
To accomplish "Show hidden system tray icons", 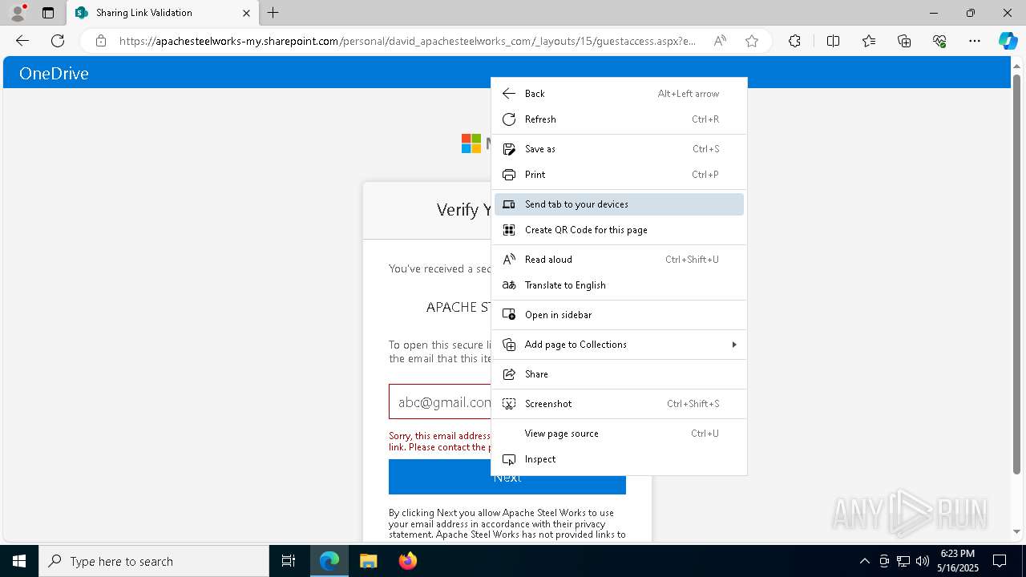I will coord(864,561).
